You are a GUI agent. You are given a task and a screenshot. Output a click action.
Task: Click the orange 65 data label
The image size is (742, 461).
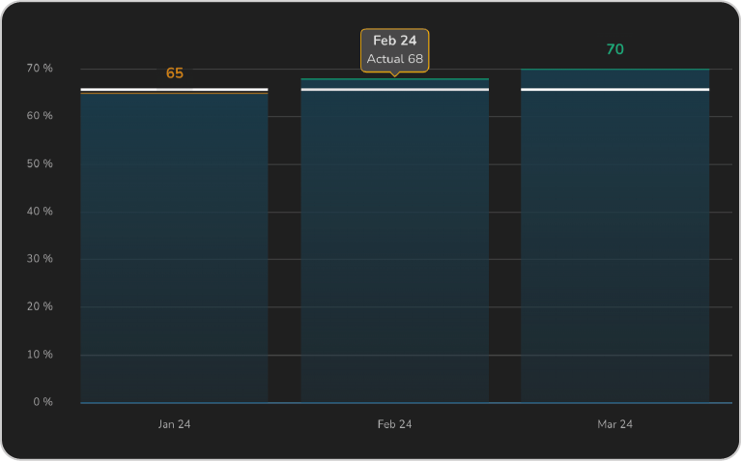174,73
